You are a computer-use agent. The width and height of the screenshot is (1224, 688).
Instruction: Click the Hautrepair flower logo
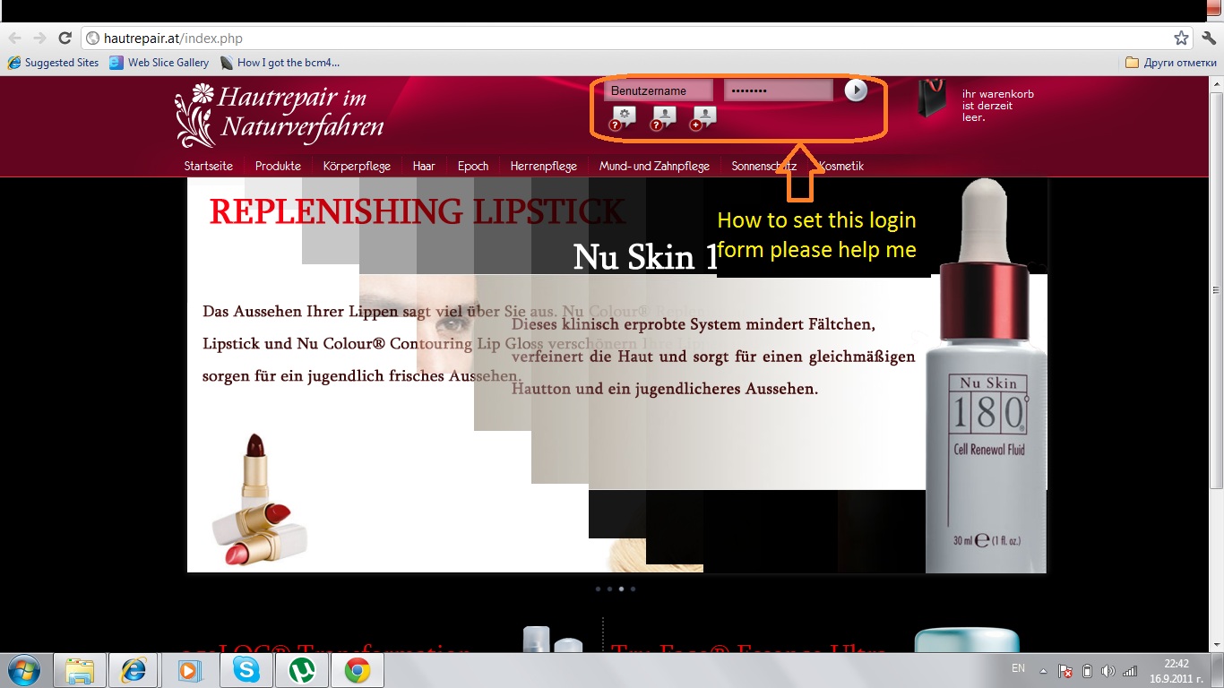pyautogui.click(x=195, y=116)
